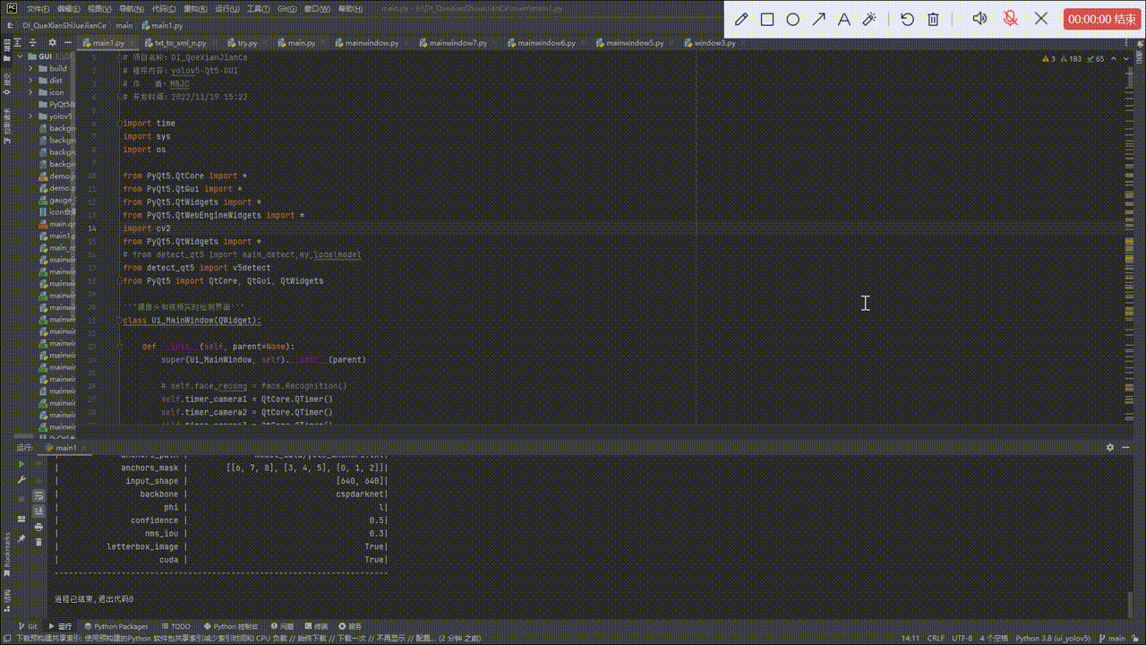Expand the build folder in project tree
This screenshot has height=645, width=1146.
[31, 68]
